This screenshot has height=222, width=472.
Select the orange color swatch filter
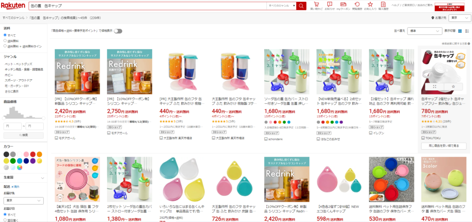pos(40,154)
